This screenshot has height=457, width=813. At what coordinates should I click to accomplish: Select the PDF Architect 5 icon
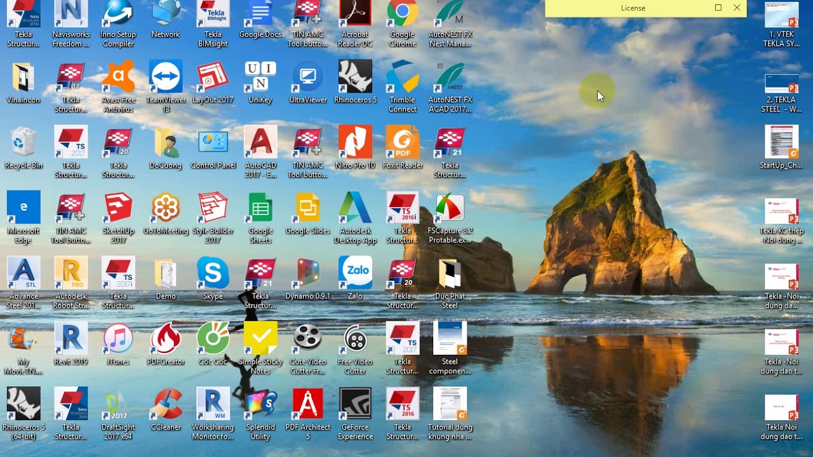click(308, 414)
